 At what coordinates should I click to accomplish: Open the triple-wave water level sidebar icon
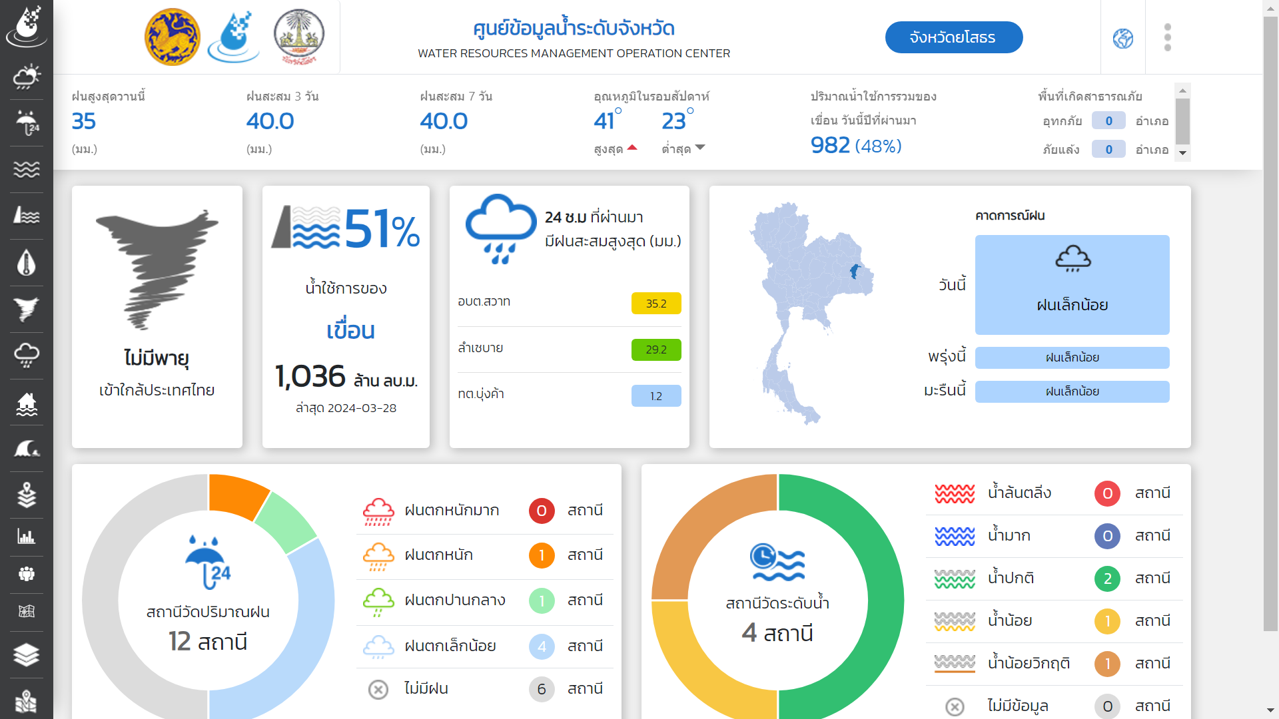click(27, 170)
